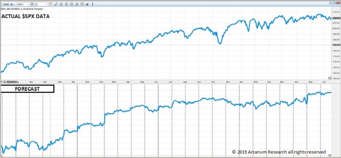Image resolution: width=341 pixels, height=158 pixels.
Task: Click the scroll-to-latest icon in upper chart
Action: [329, 78]
